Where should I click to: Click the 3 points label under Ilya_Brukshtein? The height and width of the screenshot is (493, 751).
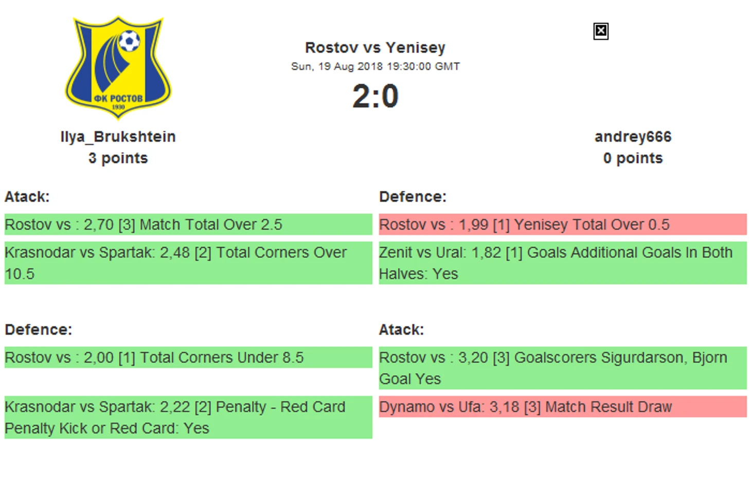pyautogui.click(x=118, y=158)
